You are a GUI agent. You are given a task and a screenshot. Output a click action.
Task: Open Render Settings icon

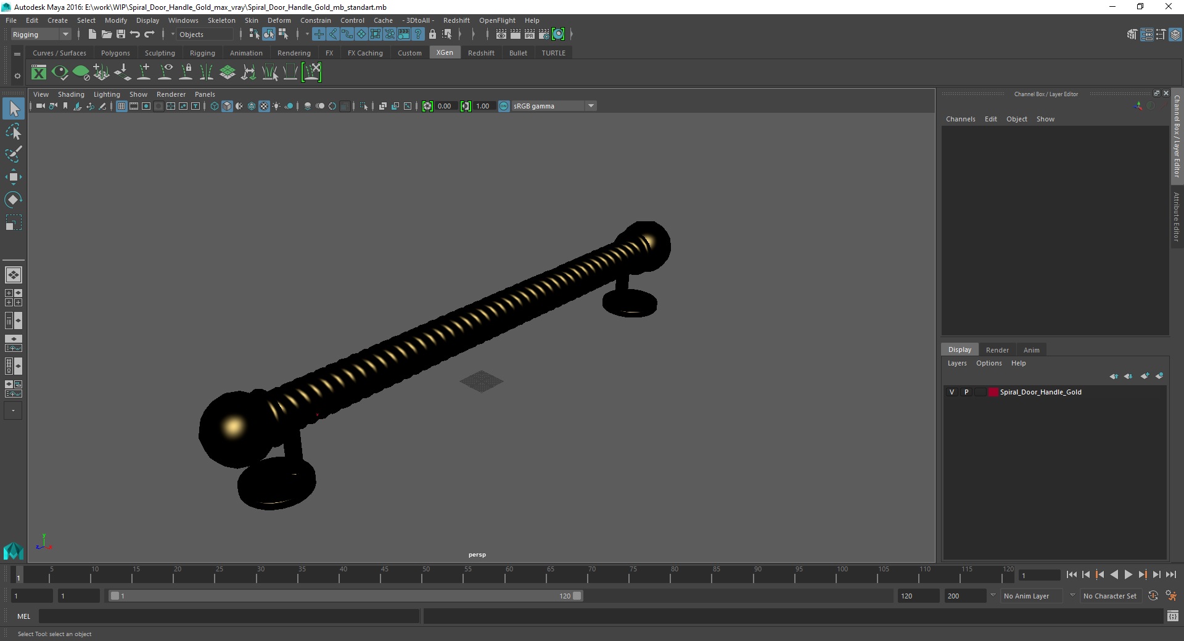point(544,35)
